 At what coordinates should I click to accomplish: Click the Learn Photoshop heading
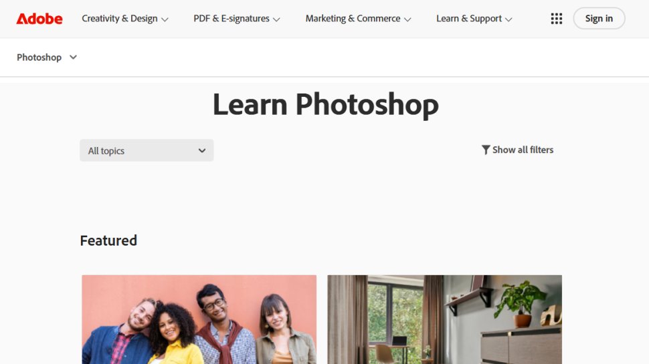[x=325, y=105]
